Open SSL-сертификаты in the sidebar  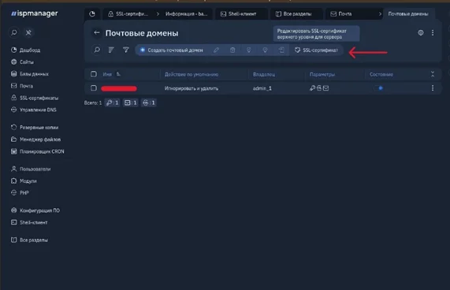pyautogui.click(x=35, y=98)
